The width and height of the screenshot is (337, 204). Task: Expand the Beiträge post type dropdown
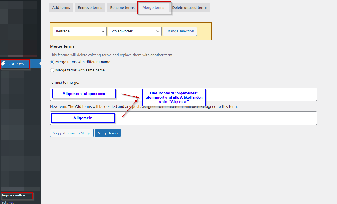click(80, 31)
